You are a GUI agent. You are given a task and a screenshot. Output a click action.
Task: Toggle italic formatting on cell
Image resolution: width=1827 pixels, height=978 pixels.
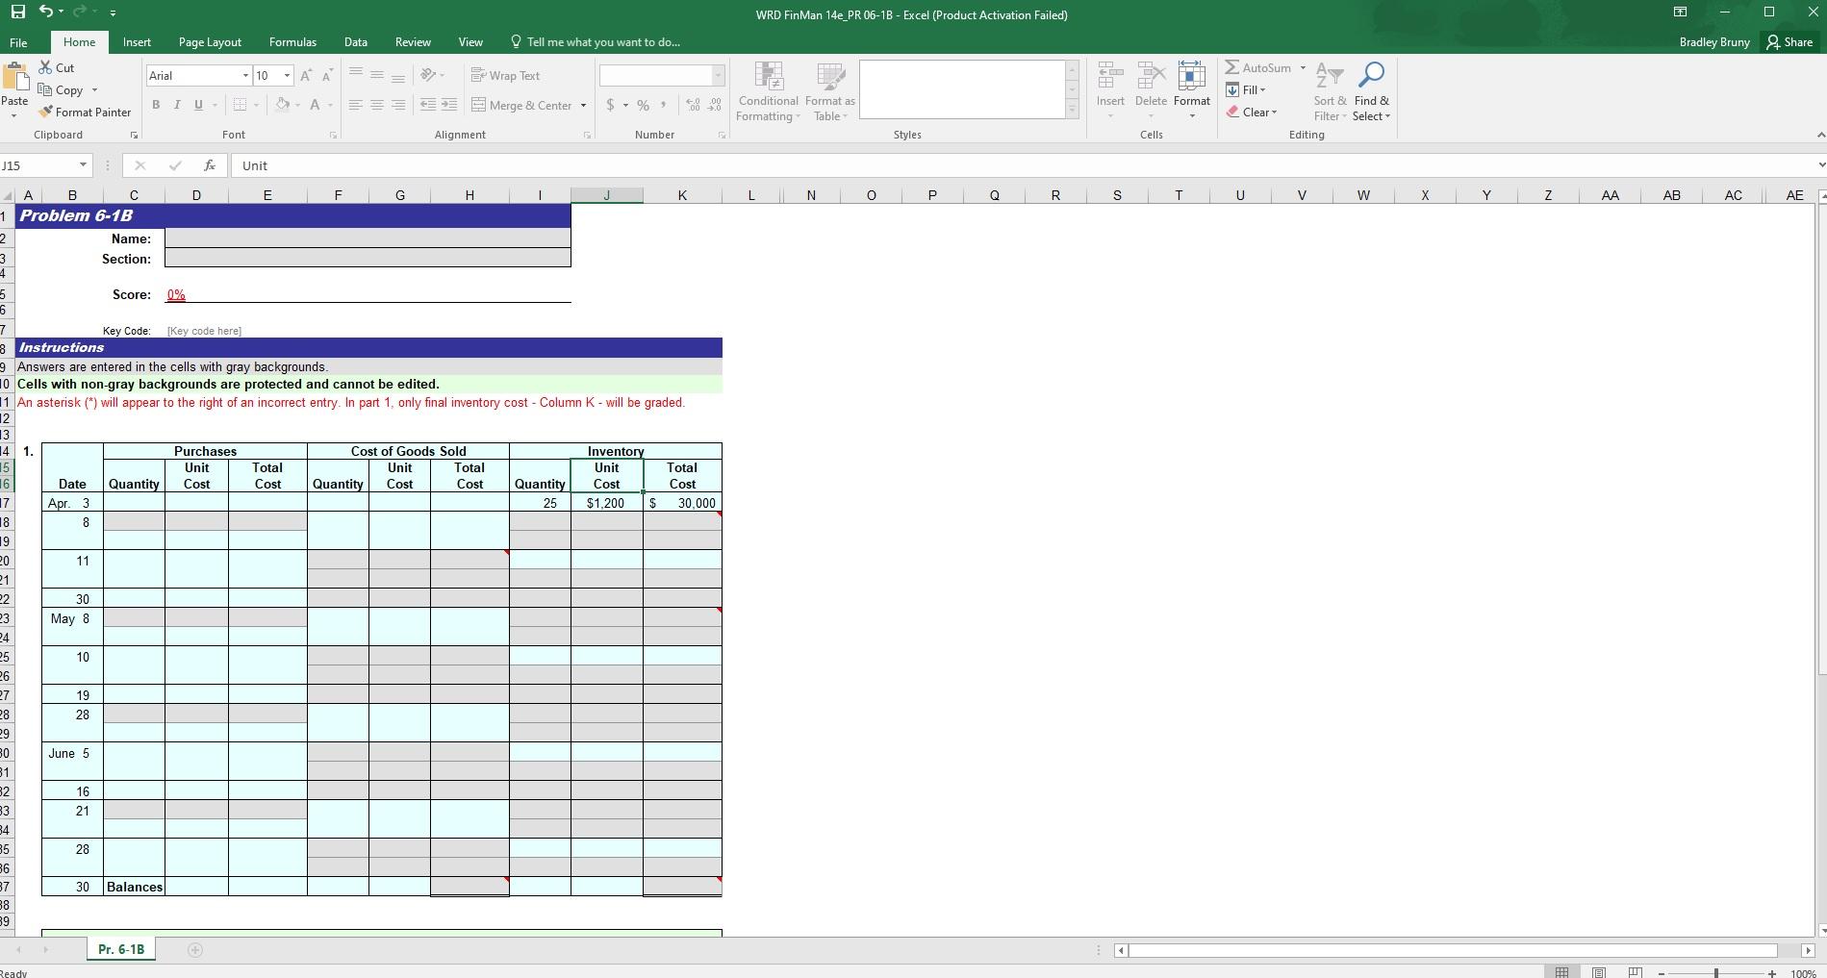coord(176,105)
